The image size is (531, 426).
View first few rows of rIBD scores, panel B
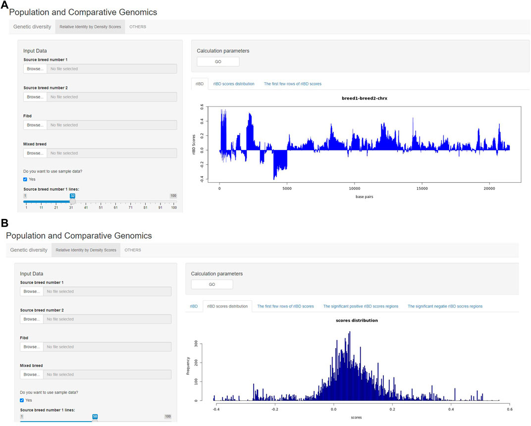(x=285, y=306)
